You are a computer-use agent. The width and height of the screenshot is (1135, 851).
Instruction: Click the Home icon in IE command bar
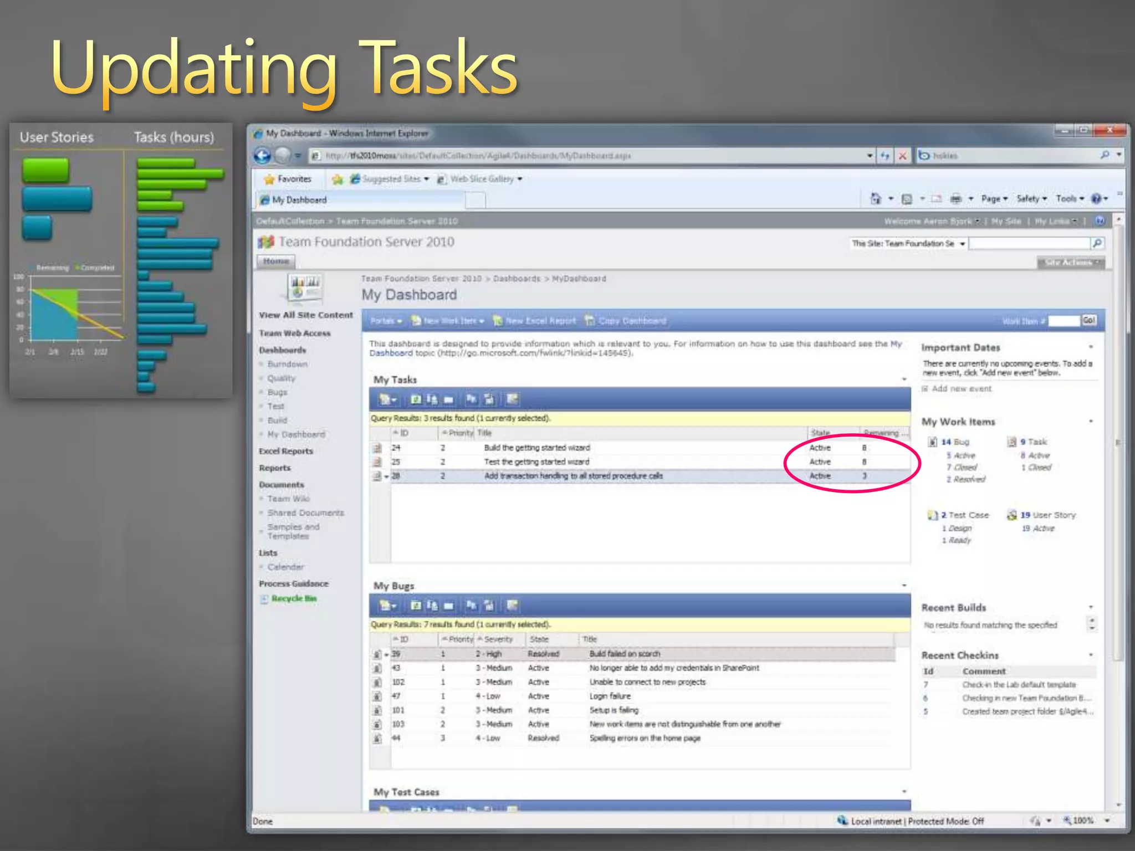click(x=876, y=198)
